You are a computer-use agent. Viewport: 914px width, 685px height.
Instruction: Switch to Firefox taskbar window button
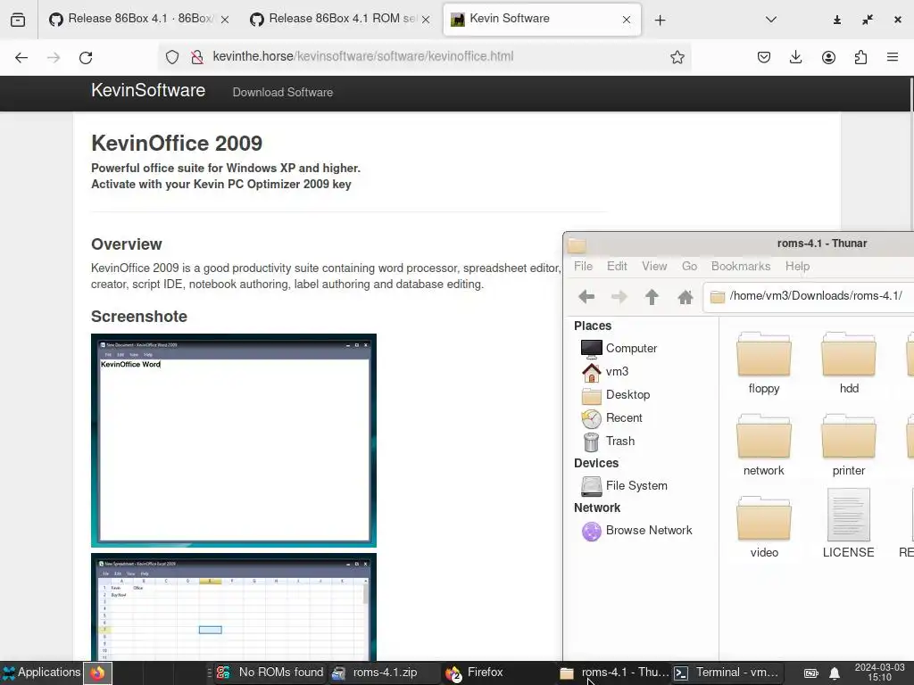click(498, 673)
